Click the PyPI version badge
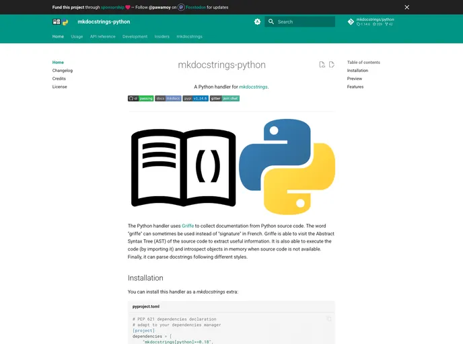 pyautogui.click(x=196, y=98)
